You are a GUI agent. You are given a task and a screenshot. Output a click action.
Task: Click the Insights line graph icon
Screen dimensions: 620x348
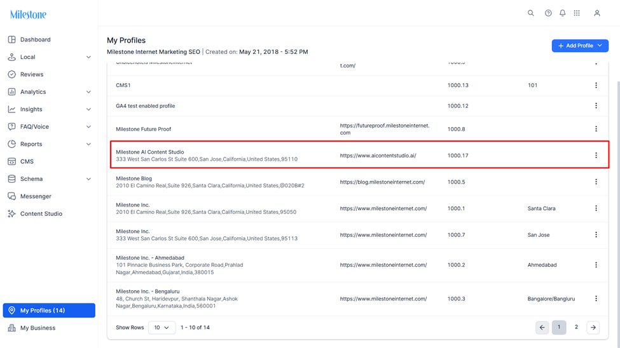pos(12,109)
